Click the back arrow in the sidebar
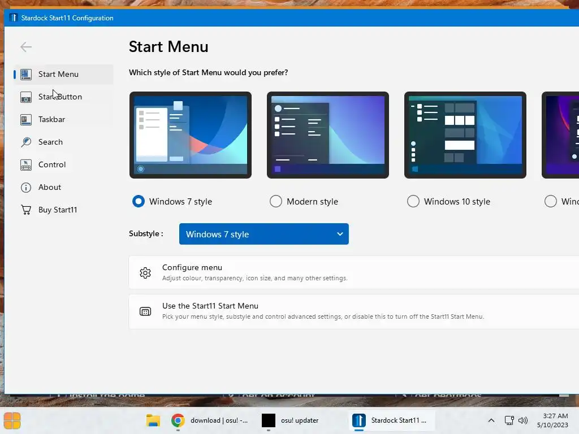 coord(26,47)
